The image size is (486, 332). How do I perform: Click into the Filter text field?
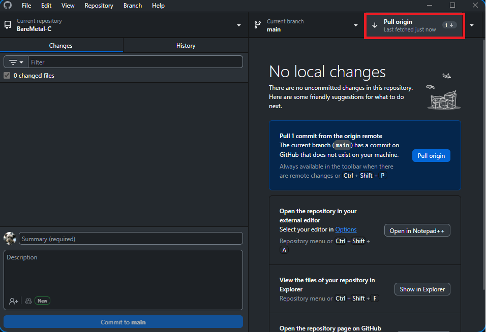135,62
